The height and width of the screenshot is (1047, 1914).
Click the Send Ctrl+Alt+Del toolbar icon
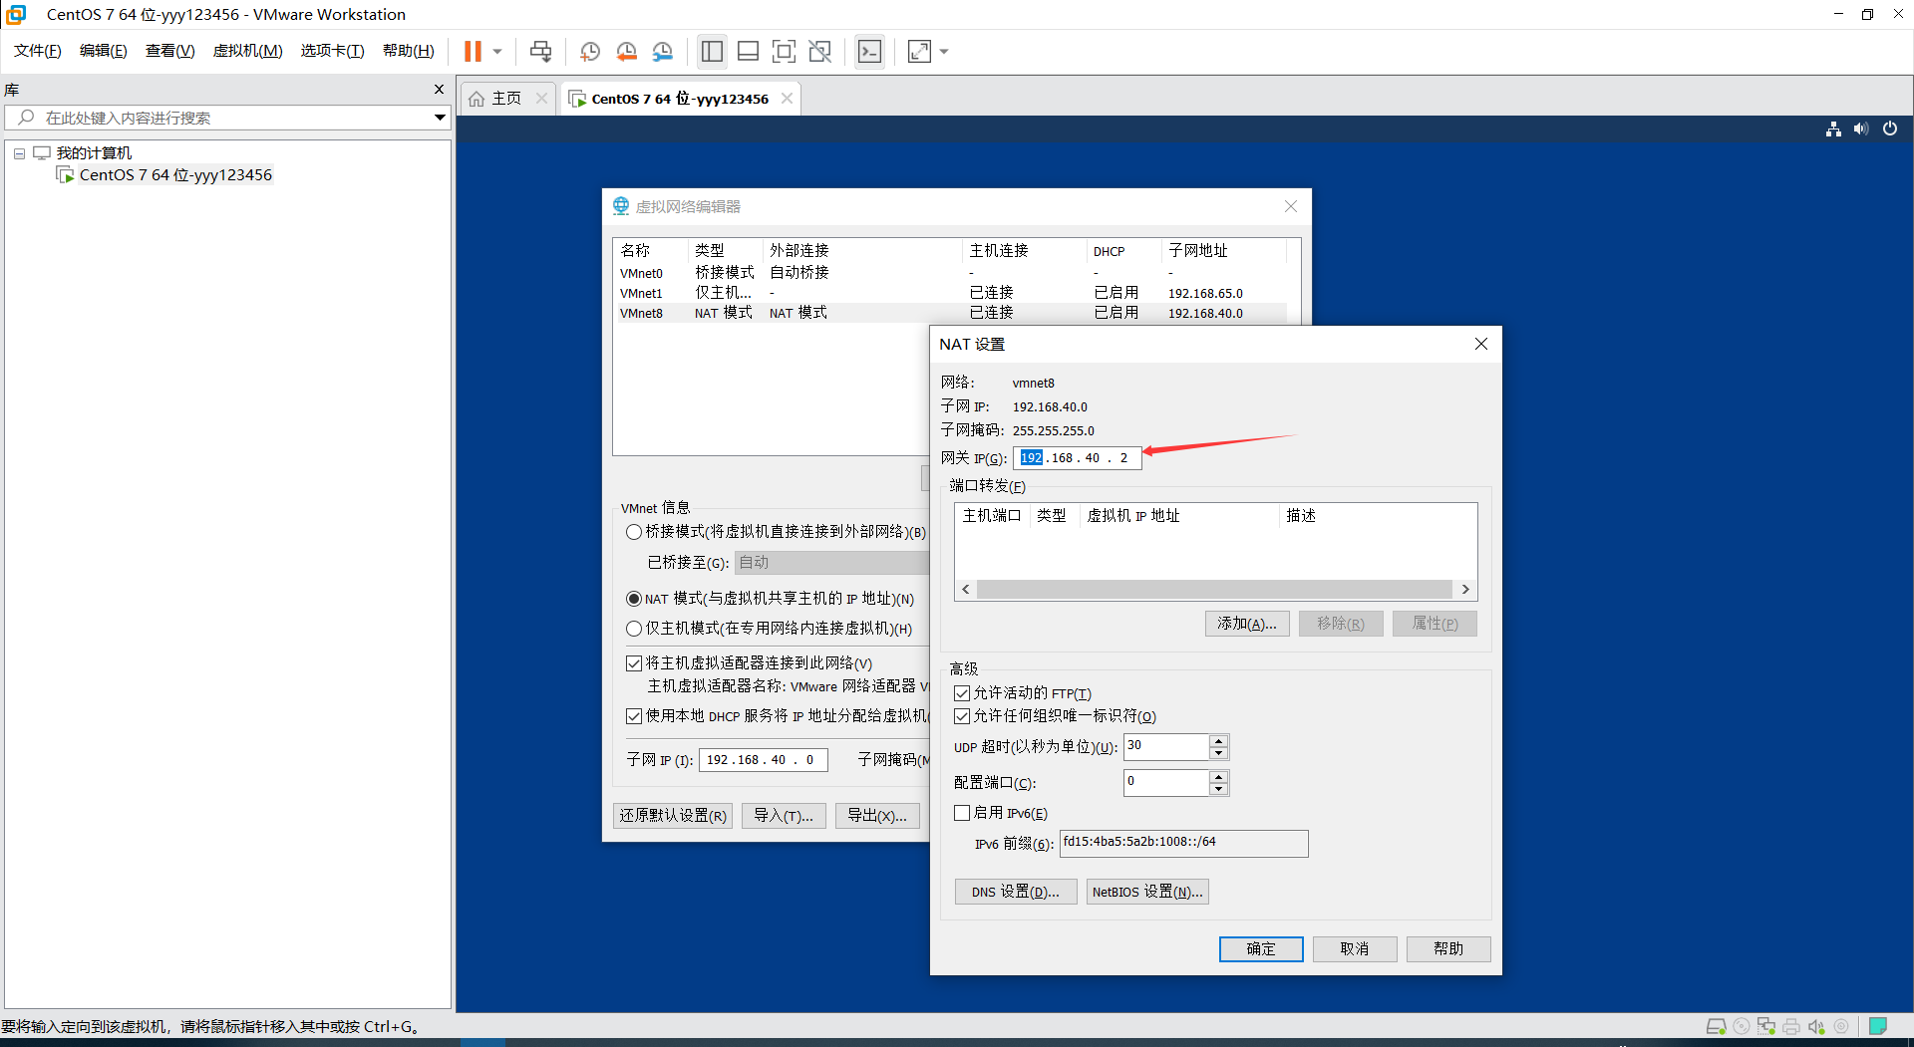(540, 51)
